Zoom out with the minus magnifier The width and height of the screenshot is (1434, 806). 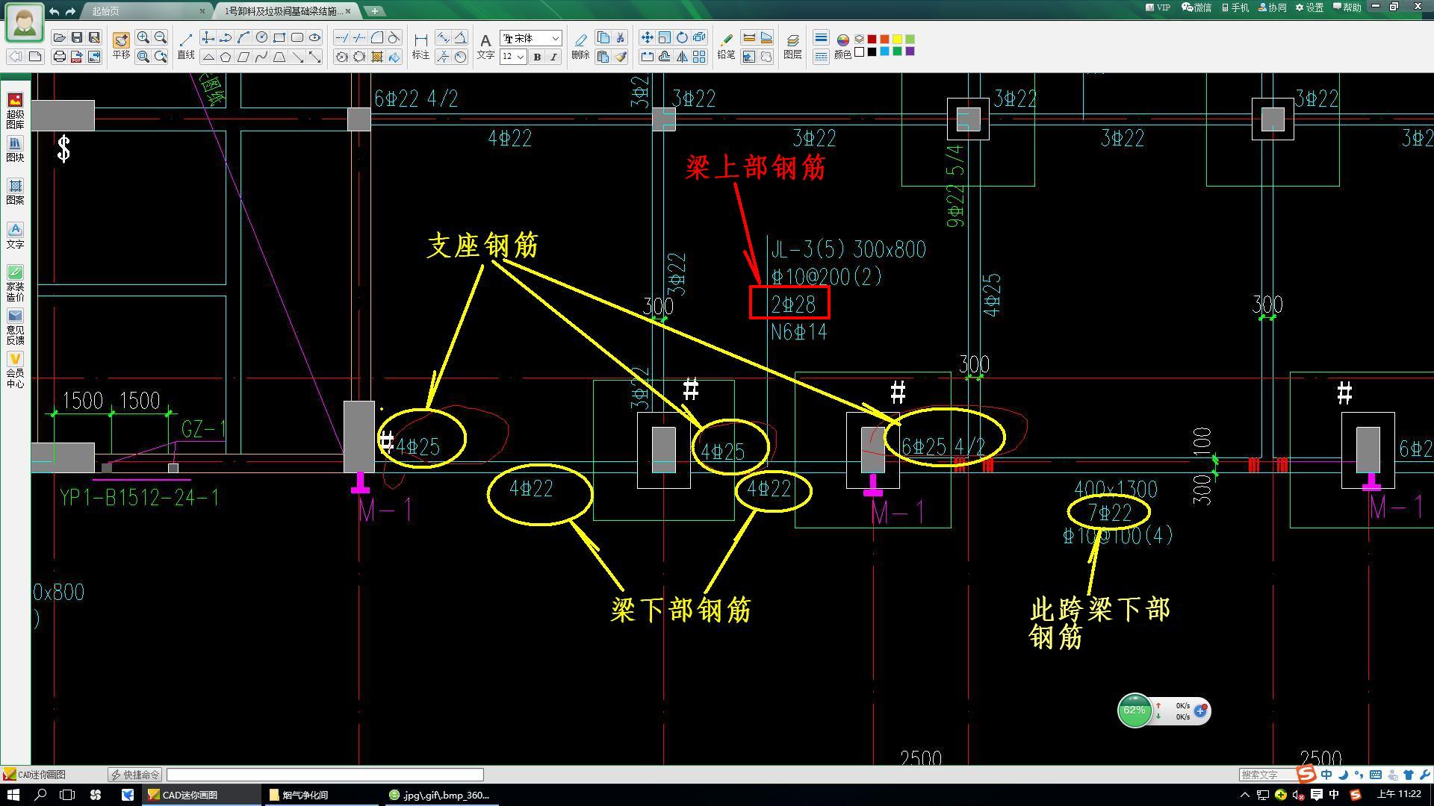[x=161, y=37]
